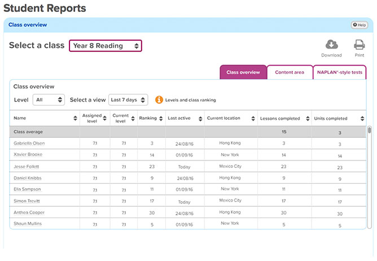Viewport: 377px width, 261px height.
Task: Sort by Assigned level column arrows
Action: [106, 119]
